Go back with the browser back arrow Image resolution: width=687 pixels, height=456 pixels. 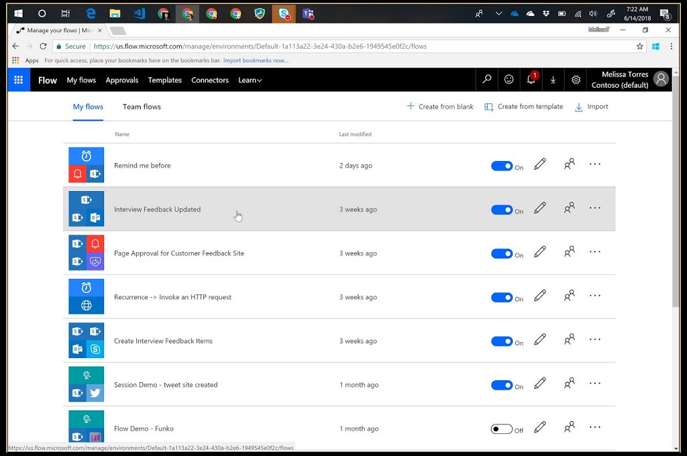tap(16, 46)
